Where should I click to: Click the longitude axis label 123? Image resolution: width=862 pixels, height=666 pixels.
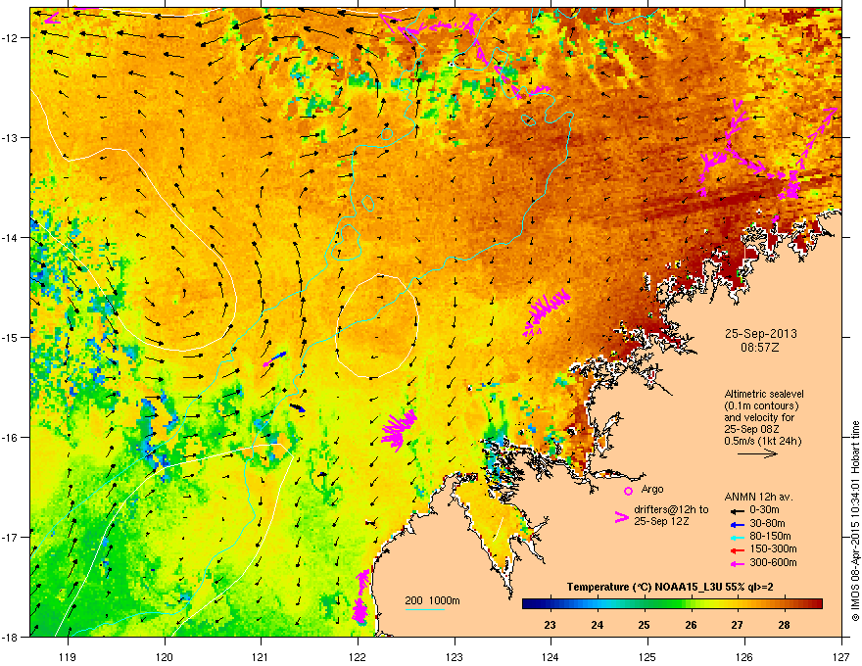pyautogui.click(x=455, y=656)
